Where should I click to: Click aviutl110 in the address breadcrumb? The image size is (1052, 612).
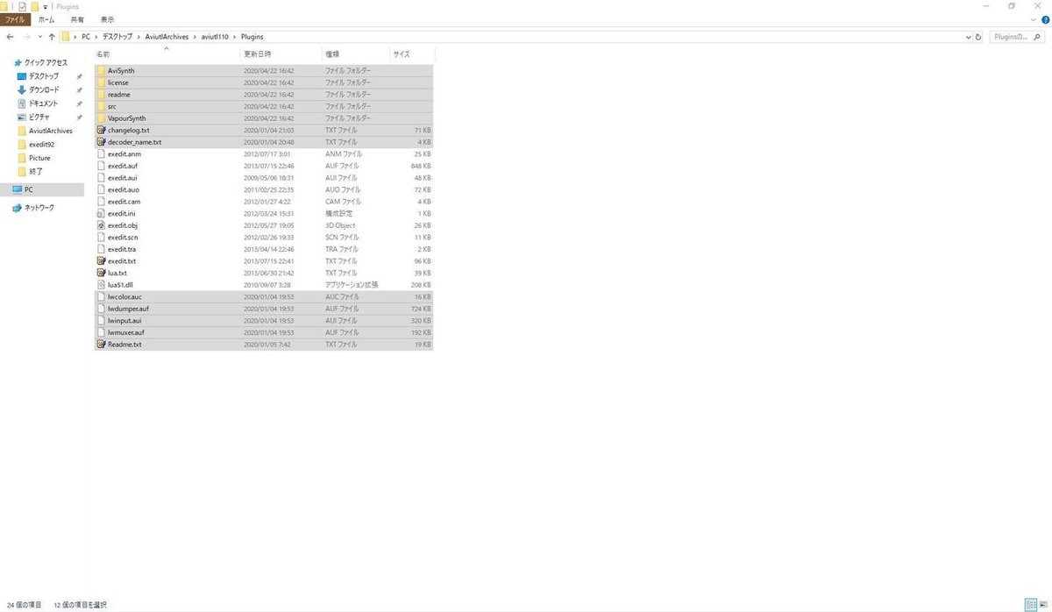(x=215, y=37)
